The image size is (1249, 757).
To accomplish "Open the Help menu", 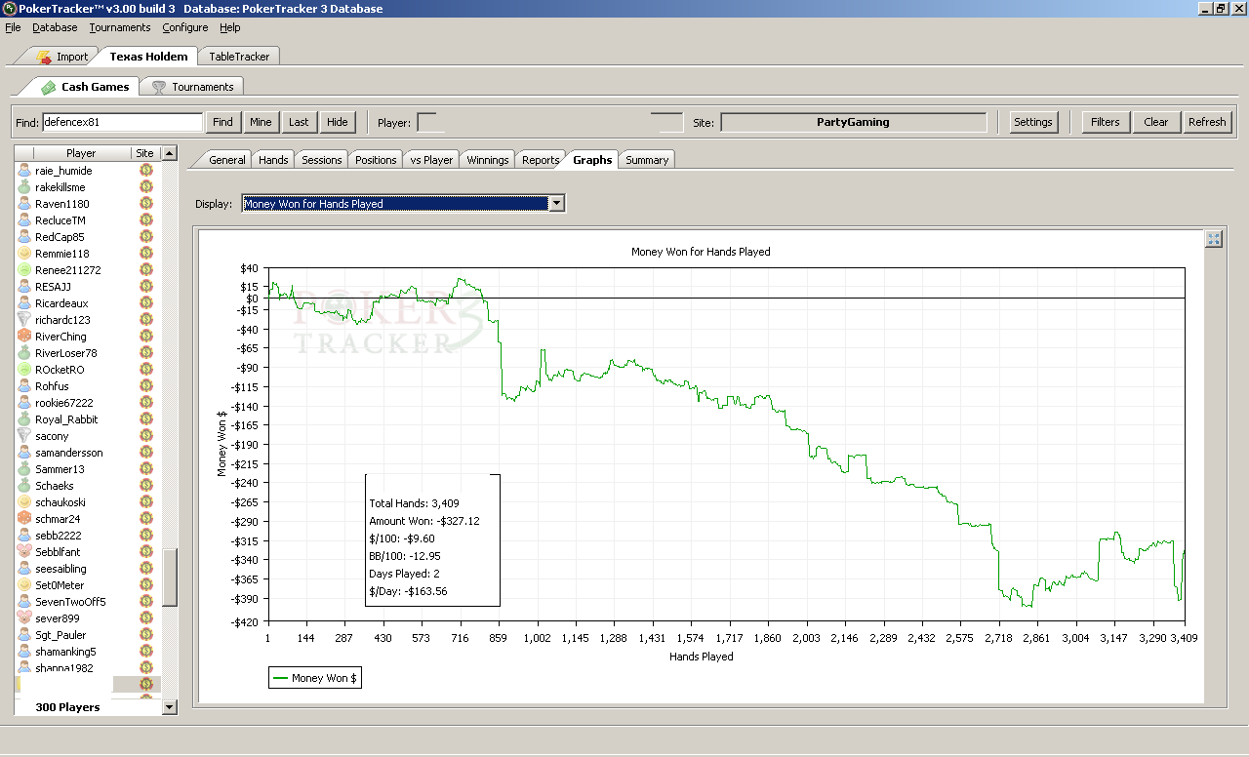I will pos(230,27).
